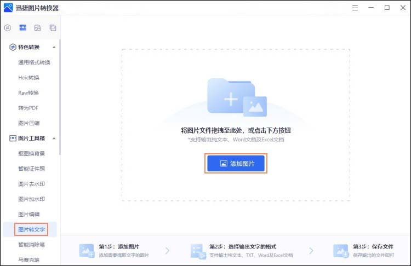Screen dimensions: 411x266
Task: Click the sidebar vertical scrollbar
Action: pos(60,97)
